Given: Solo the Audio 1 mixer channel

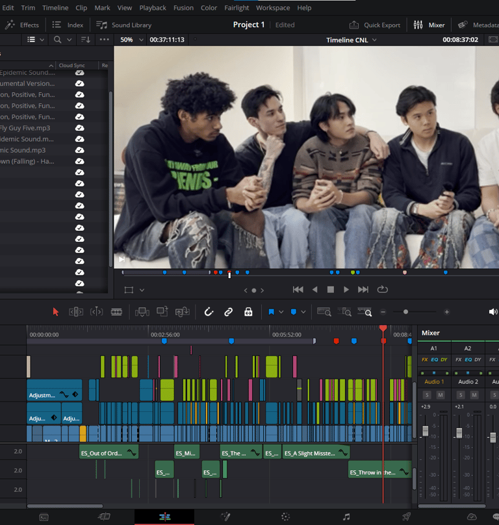Looking at the screenshot, I should click(x=427, y=395).
